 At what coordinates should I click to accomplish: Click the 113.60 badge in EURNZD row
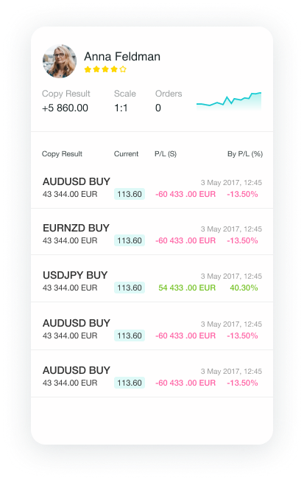pyautogui.click(x=130, y=240)
